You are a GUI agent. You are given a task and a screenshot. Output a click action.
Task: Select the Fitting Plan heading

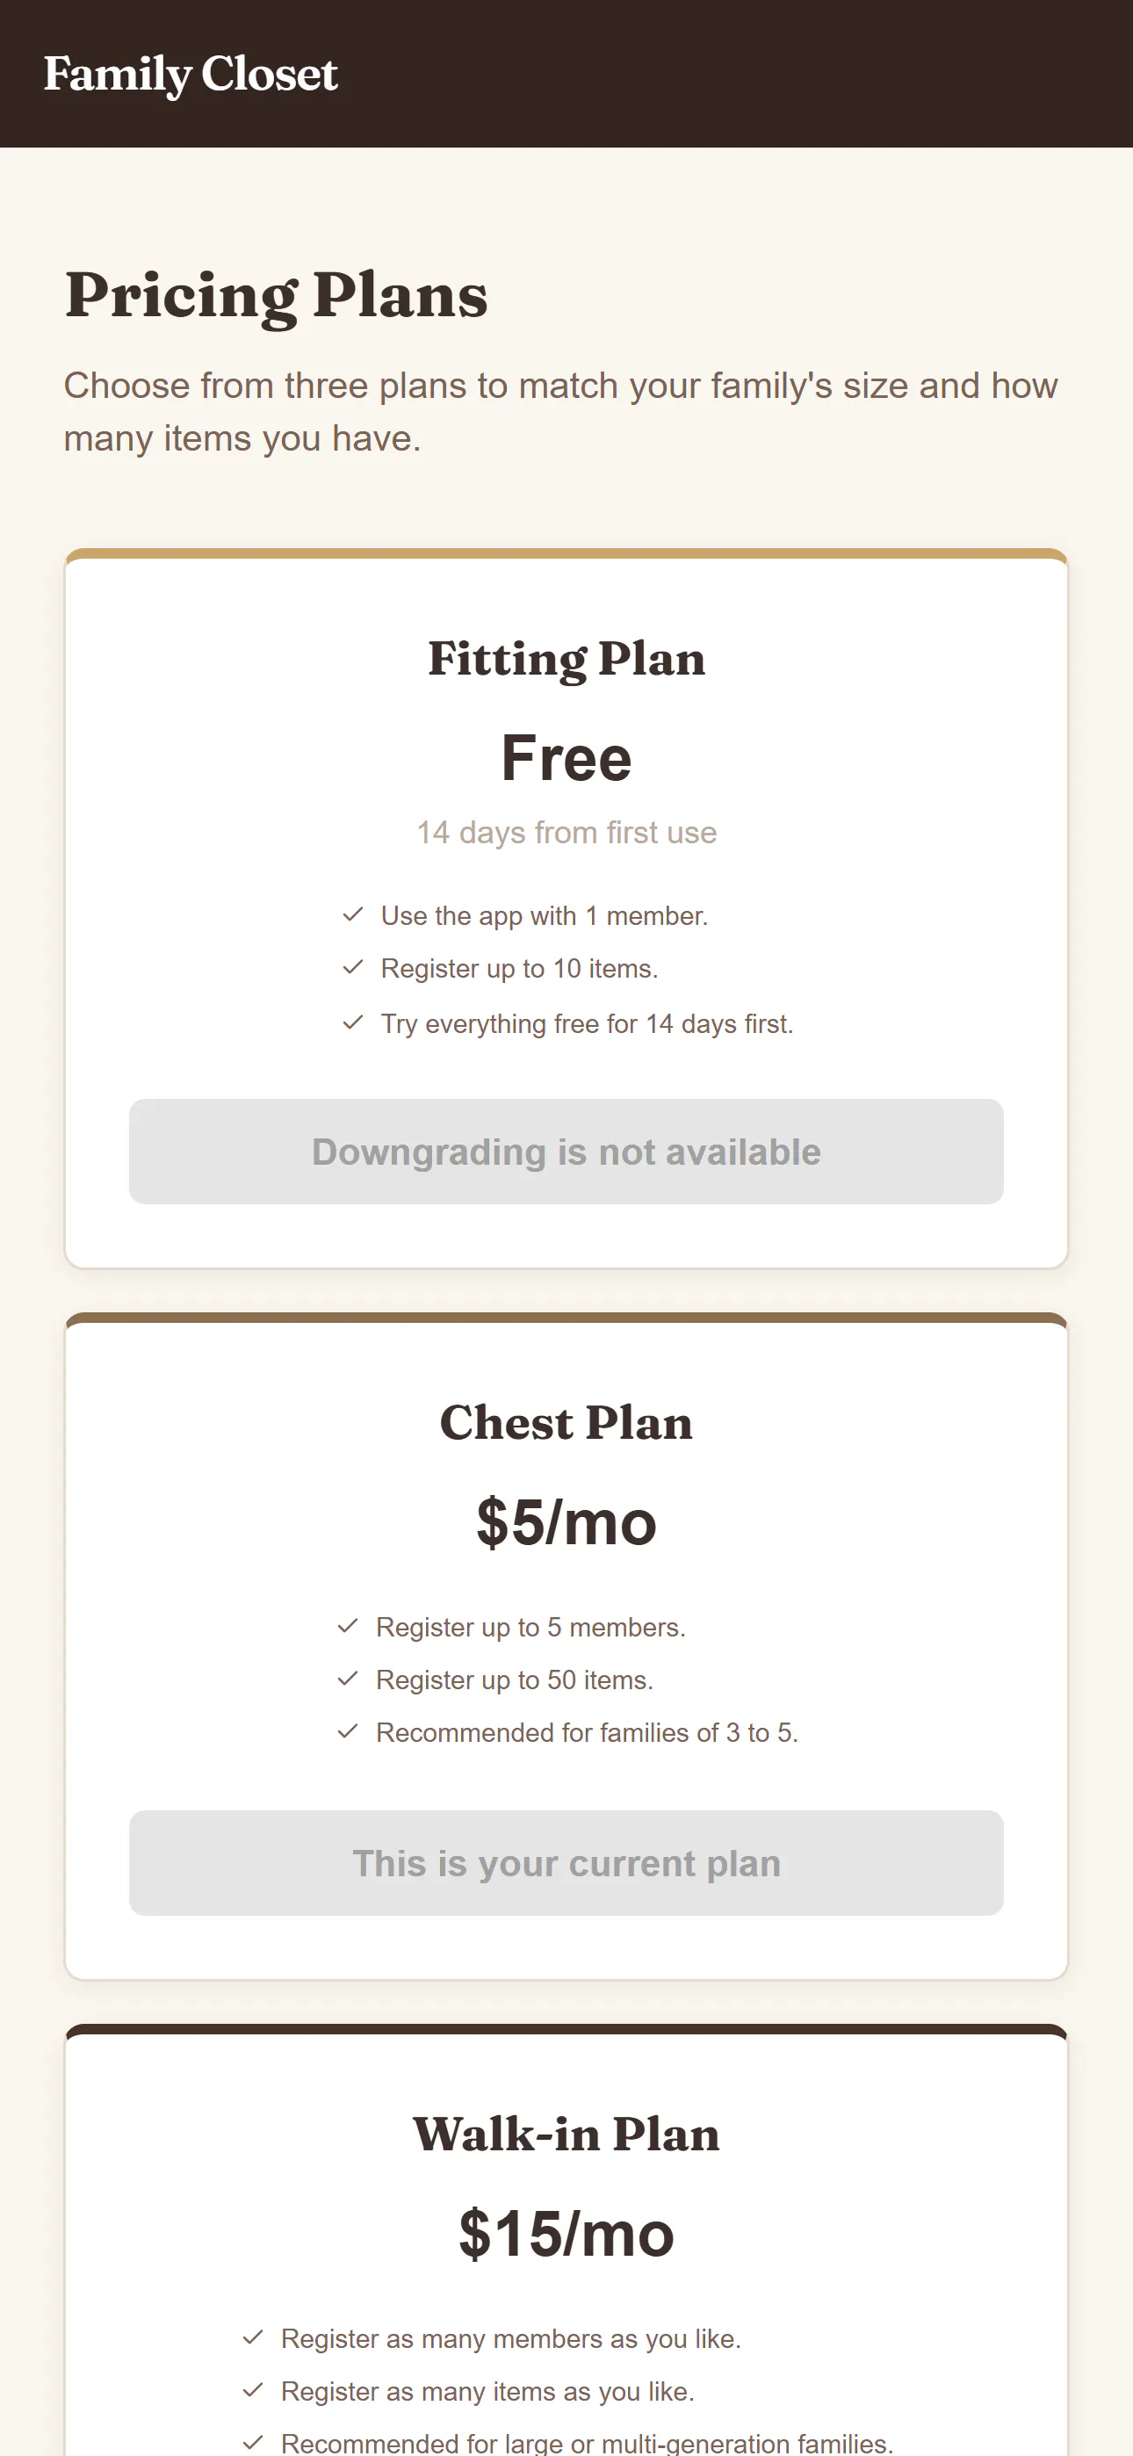(566, 659)
